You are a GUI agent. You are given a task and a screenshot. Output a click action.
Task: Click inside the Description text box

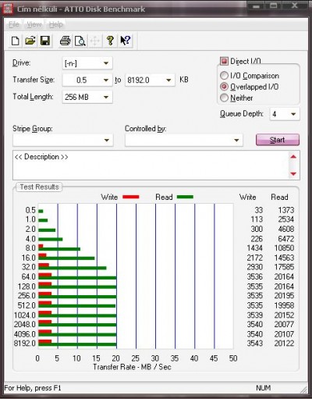[x=151, y=165]
